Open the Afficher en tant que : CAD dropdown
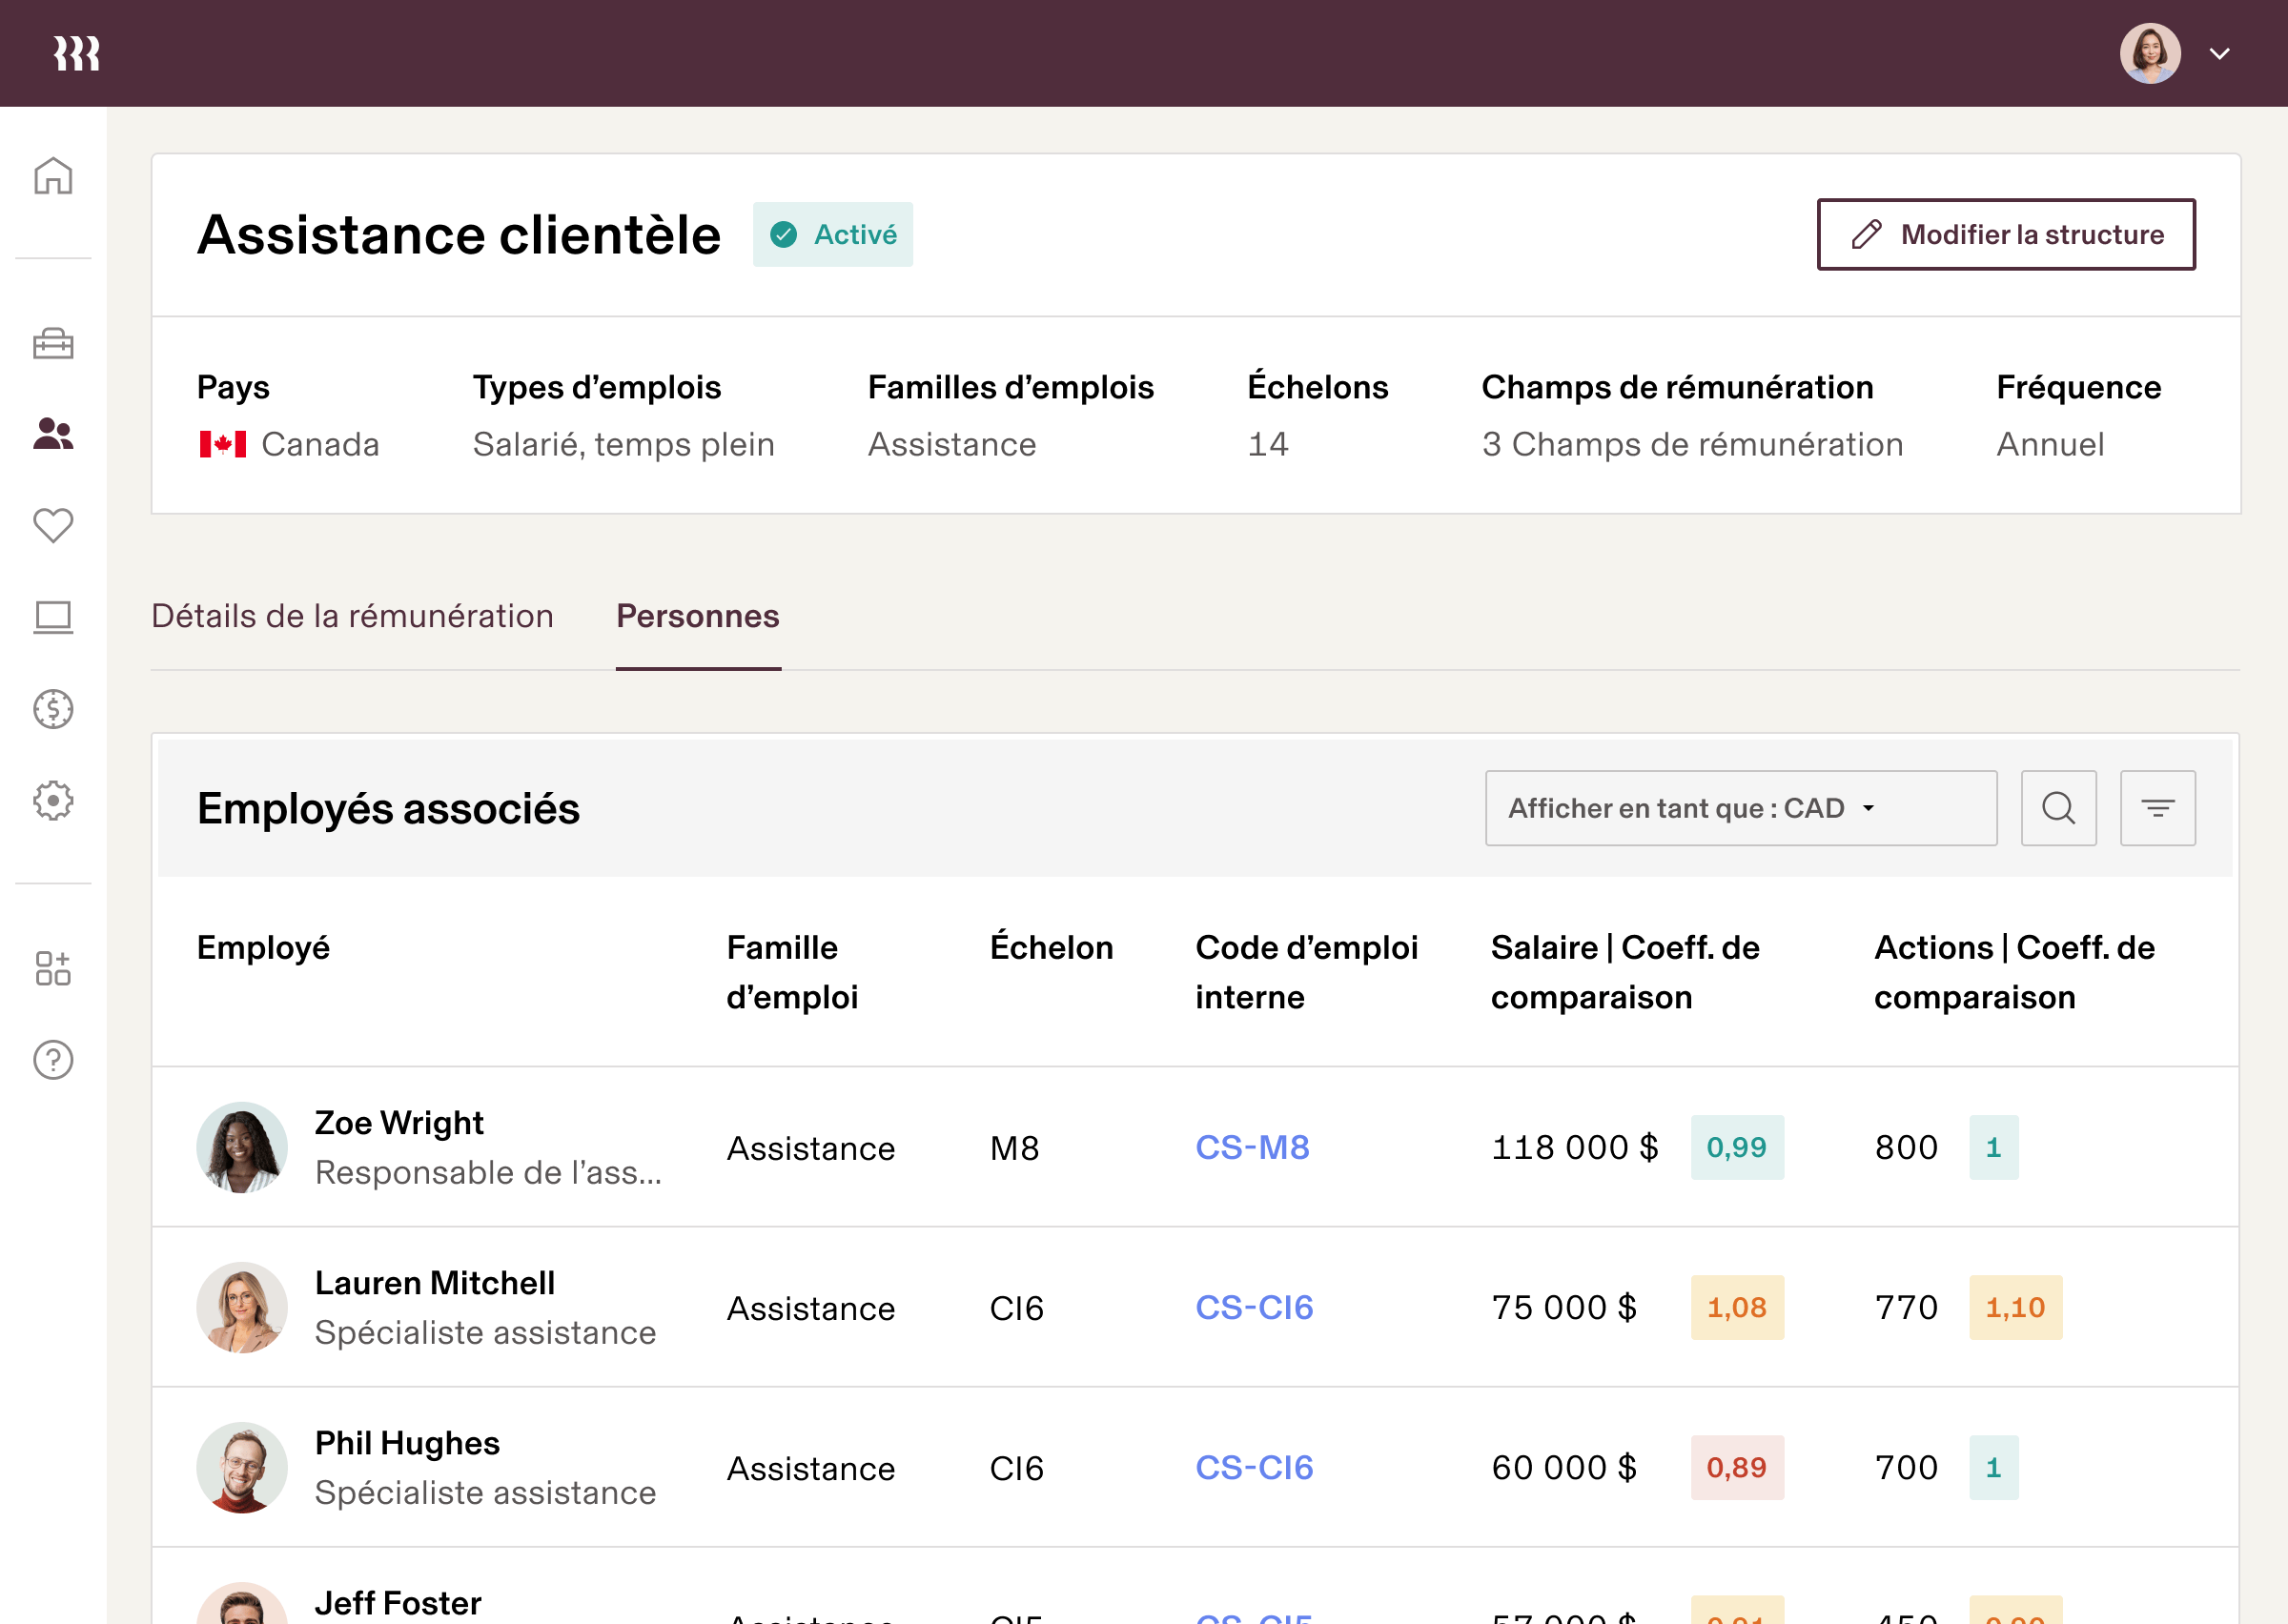The height and width of the screenshot is (1624, 2288). click(1740, 808)
